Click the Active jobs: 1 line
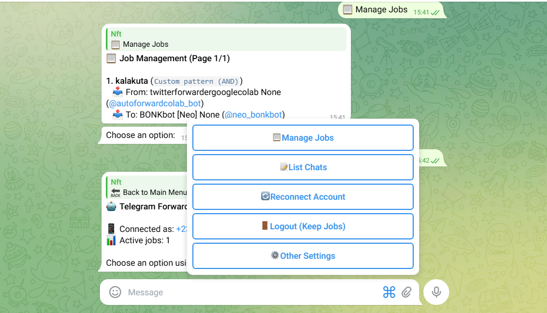The image size is (547, 313). pyautogui.click(x=138, y=241)
